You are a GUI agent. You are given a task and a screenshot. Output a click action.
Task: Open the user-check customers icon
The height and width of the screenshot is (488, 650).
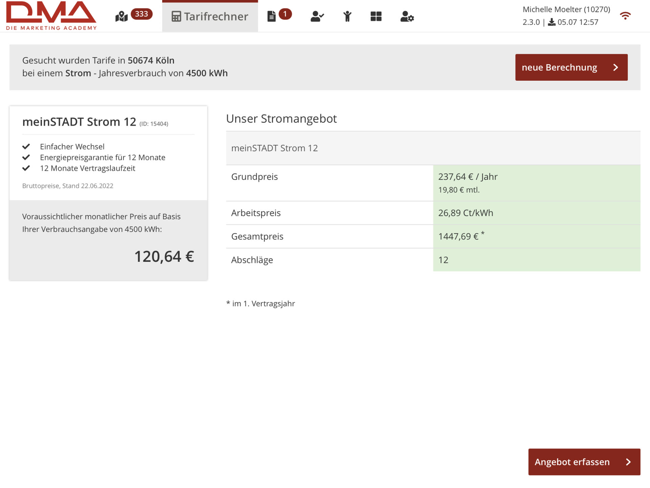(317, 16)
